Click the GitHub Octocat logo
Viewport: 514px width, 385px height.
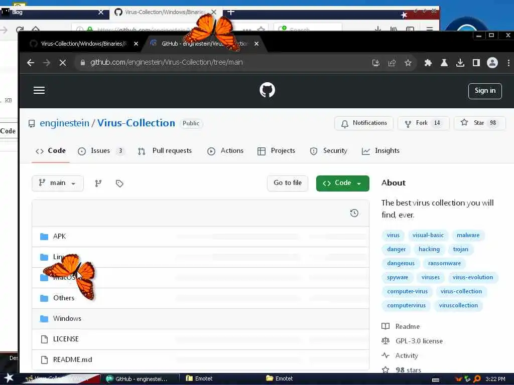[267, 90]
